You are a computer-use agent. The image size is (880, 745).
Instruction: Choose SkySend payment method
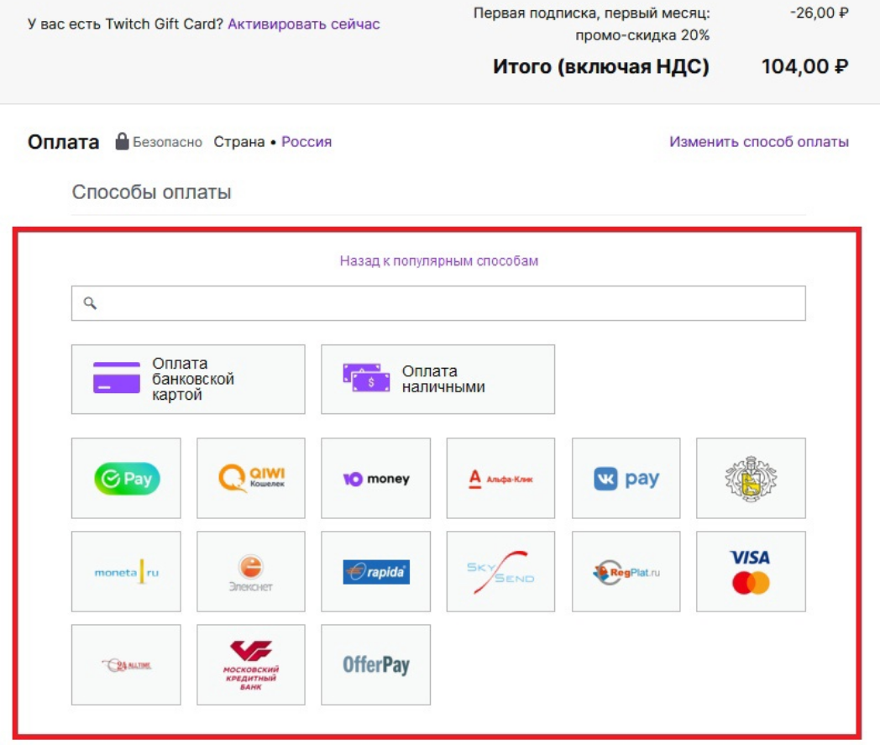[500, 571]
